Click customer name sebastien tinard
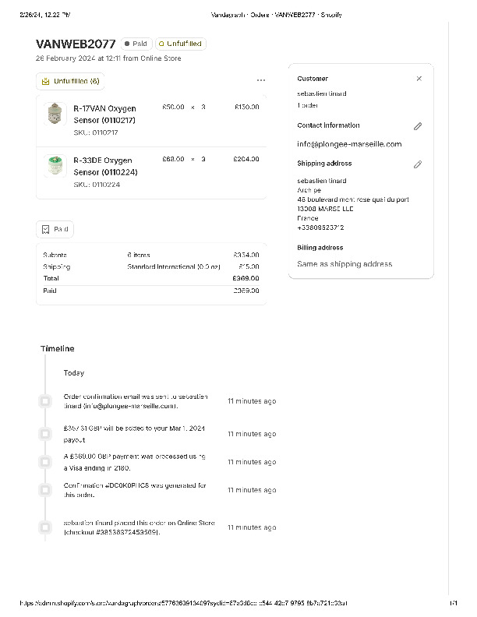 [x=322, y=93]
